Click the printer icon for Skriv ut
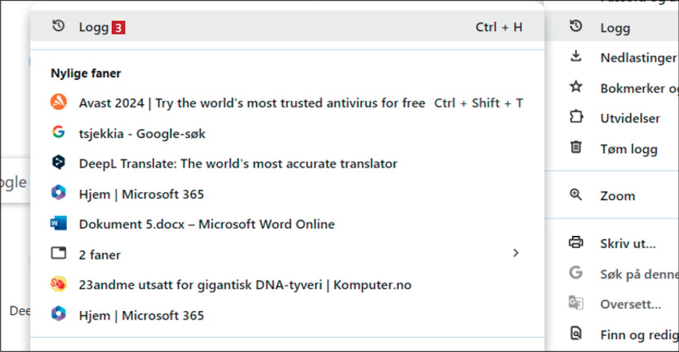This screenshot has height=352, width=679. (x=576, y=243)
